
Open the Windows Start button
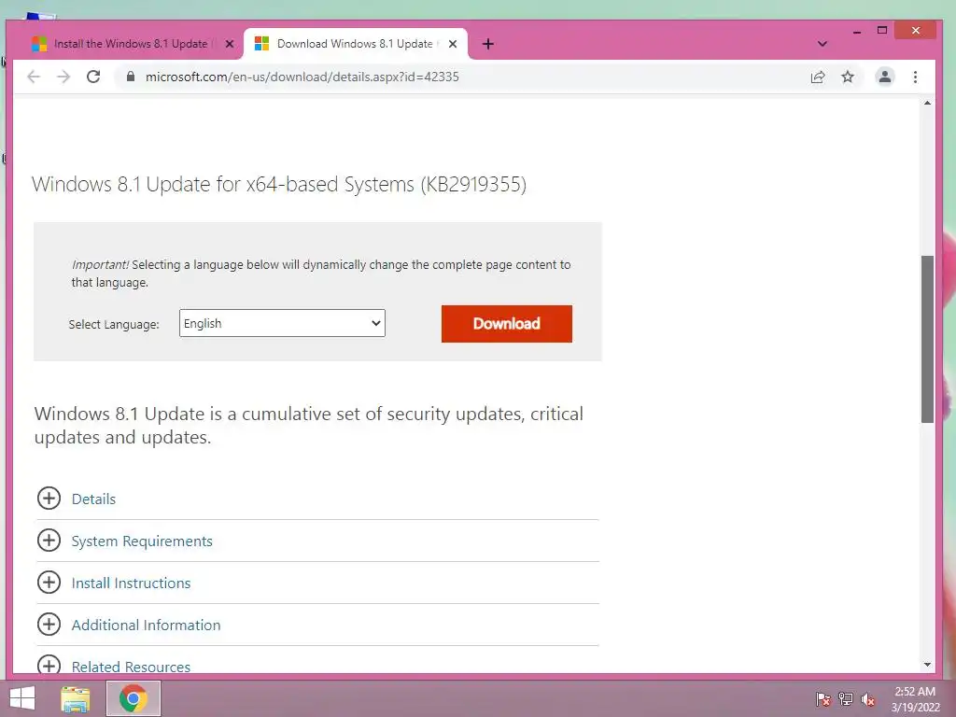tap(22, 698)
